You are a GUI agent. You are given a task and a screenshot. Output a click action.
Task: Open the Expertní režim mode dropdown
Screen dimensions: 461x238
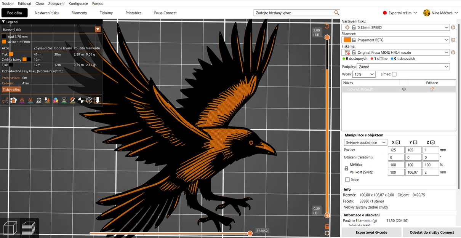click(x=400, y=13)
